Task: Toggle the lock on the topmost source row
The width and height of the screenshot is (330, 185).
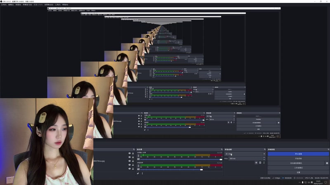Action: pyautogui.click(x=133, y=153)
